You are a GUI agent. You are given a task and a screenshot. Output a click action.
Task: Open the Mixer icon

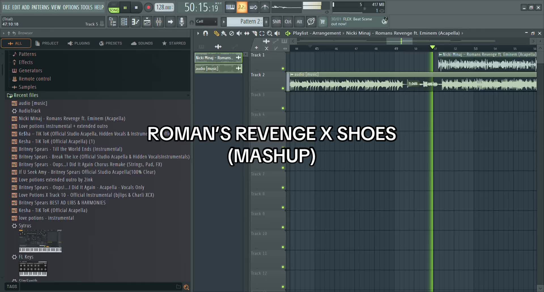[159, 22]
